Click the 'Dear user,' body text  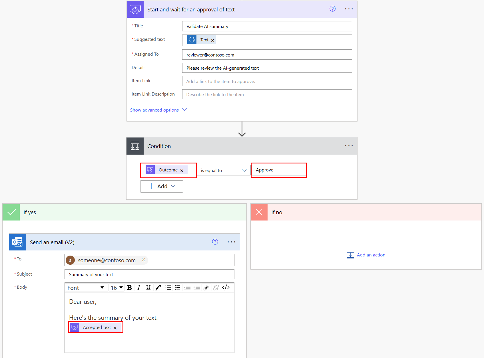point(83,302)
